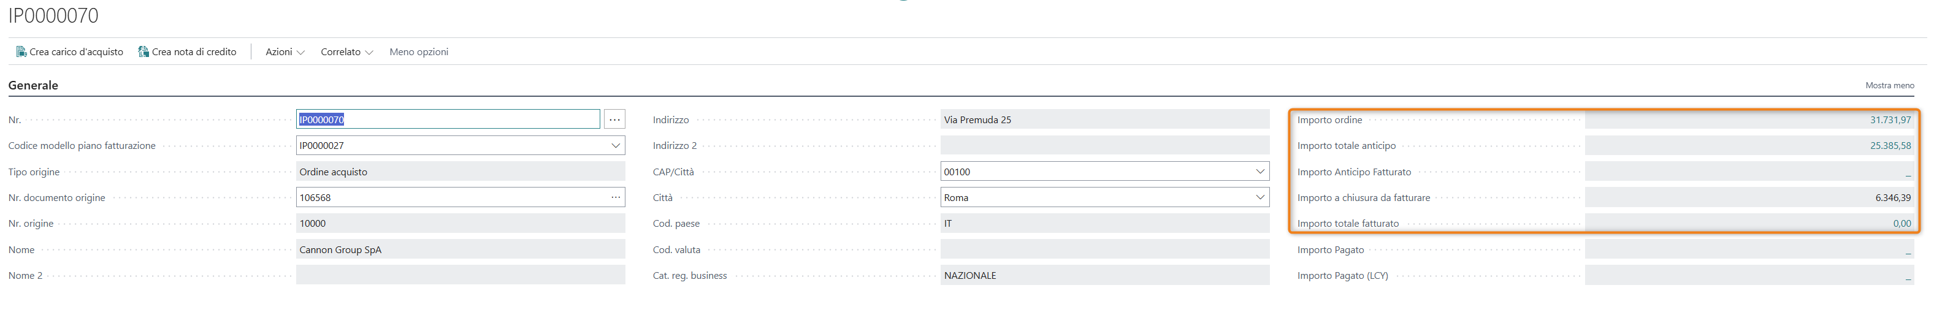Image resolution: width=1934 pixels, height=315 pixels.
Task: Open the Importo ordine value 31.731,97
Action: point(1890,120)
